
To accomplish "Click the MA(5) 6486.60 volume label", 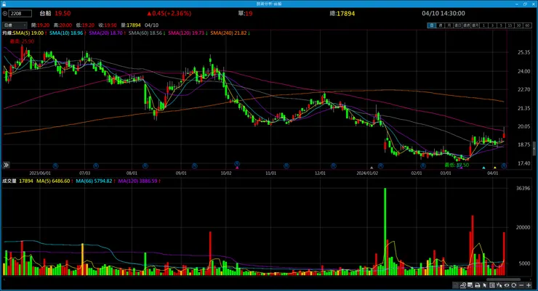I will click(x=55, y=181).
